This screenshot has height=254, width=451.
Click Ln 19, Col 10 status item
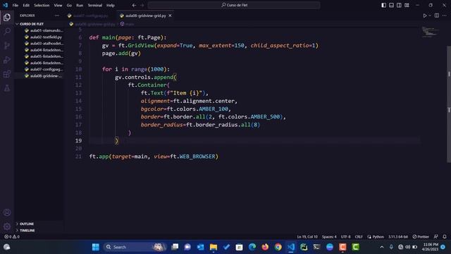tap(307, 237)
